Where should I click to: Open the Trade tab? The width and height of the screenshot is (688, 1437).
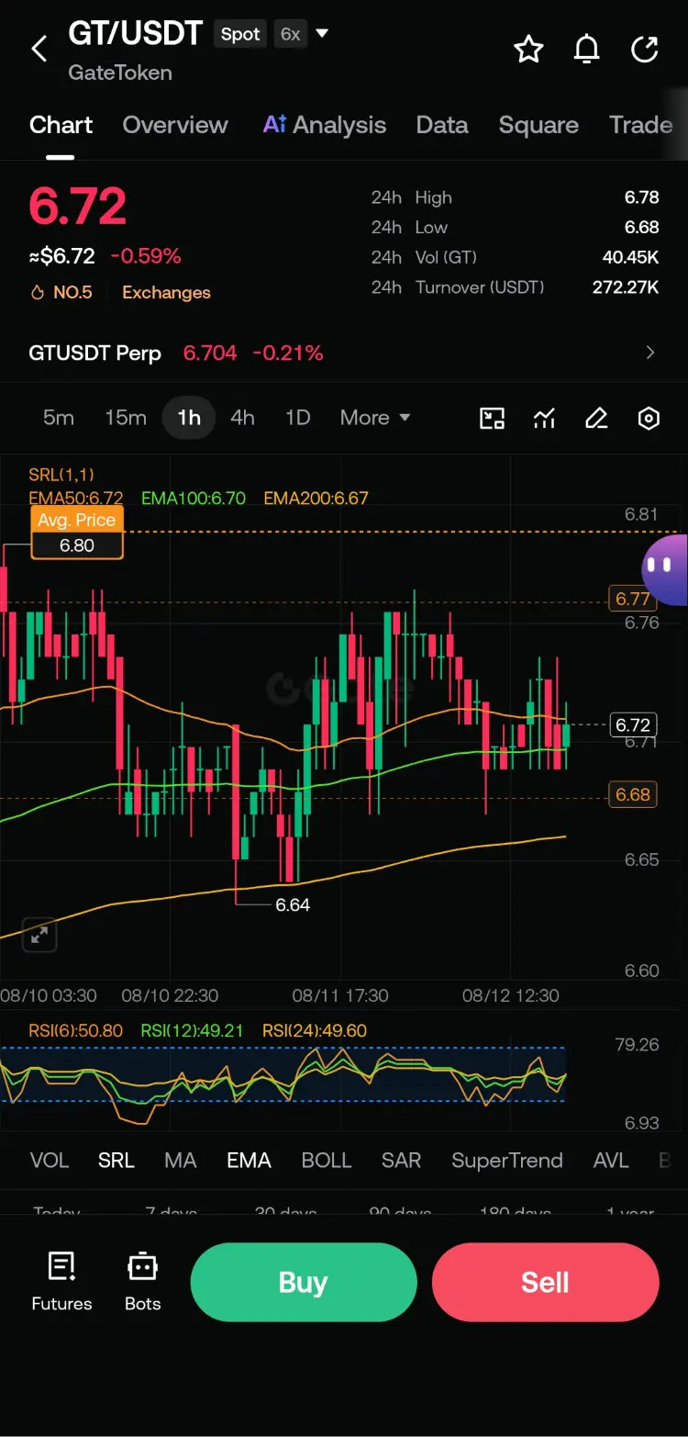tap(641, 125)
